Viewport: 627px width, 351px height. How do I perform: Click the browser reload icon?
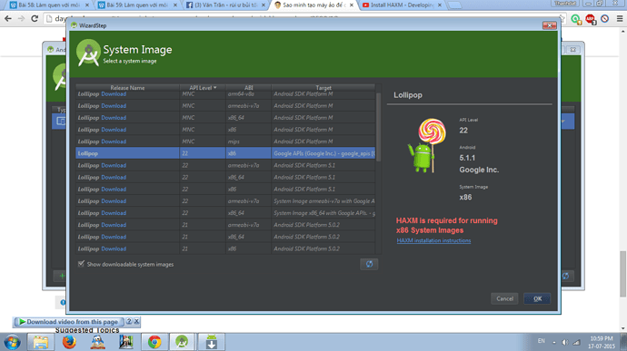35,19
